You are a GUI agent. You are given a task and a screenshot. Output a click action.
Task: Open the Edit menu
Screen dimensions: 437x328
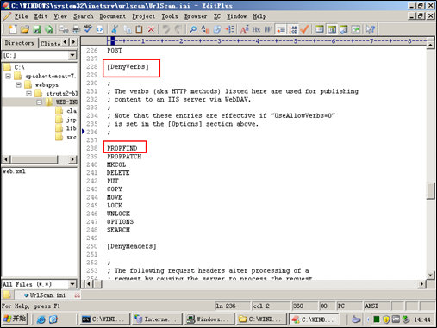pos(41,16)
